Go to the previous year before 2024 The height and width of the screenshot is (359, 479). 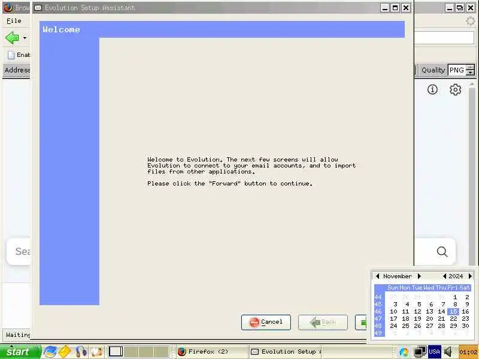(x=444, y=276)
